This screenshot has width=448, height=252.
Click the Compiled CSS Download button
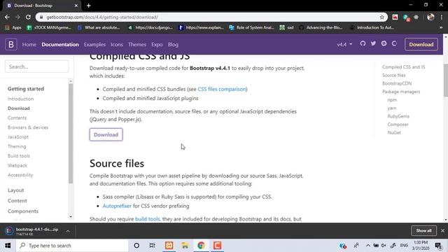click(106, 134)
